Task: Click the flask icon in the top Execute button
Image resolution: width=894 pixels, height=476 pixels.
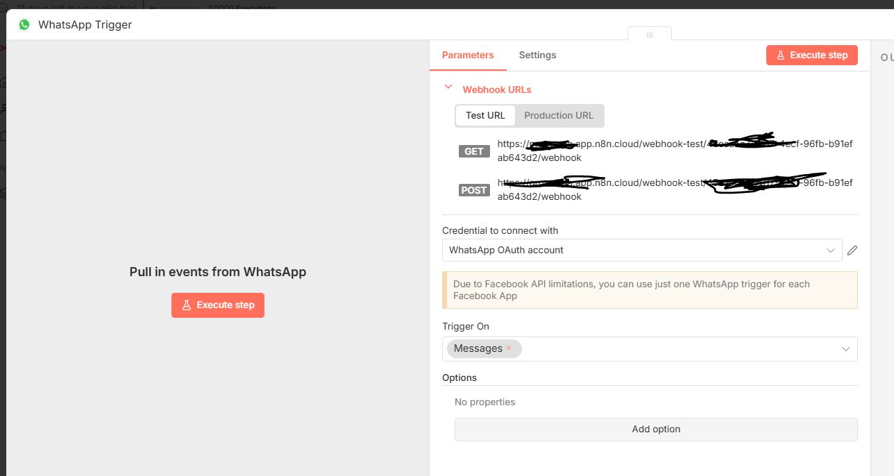Action: 780,55
